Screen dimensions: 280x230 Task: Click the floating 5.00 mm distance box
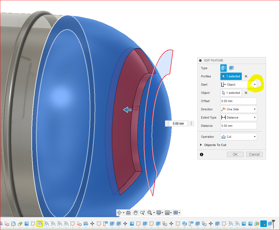[178, 124]
